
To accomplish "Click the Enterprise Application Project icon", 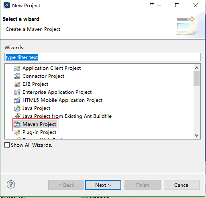I will pos(17,92).
